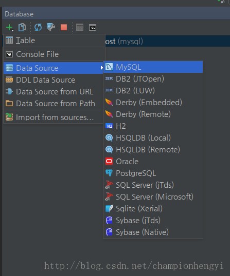Click the Derby (Embedded) feather icon
Screen dimensions: 230x276
pyautogui.click(x=109, y=102)
